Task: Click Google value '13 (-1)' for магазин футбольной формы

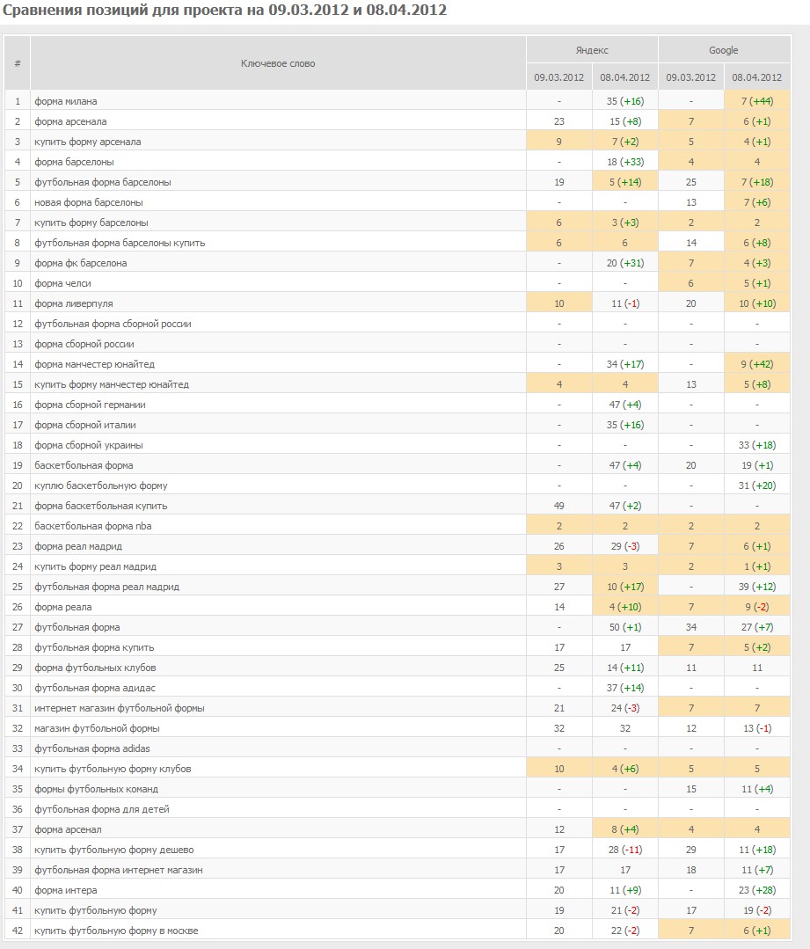Action: pos(756,729)
